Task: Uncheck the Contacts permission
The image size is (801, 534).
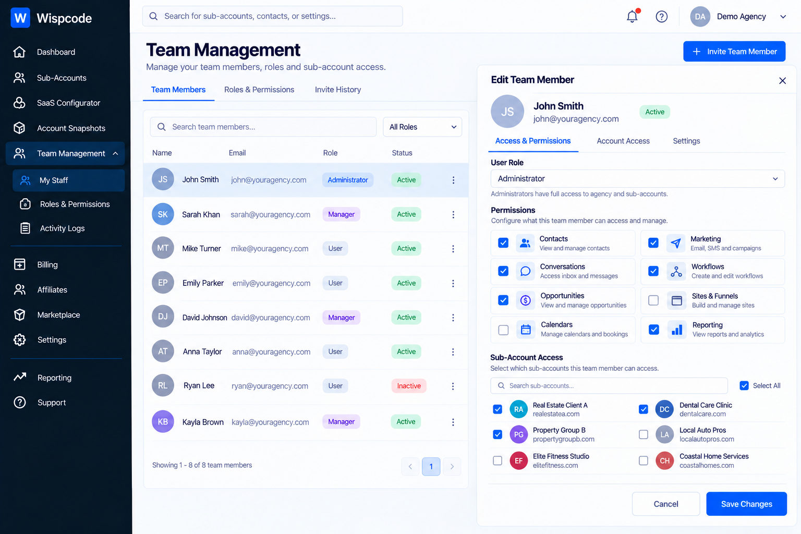Action: [503, 242]
